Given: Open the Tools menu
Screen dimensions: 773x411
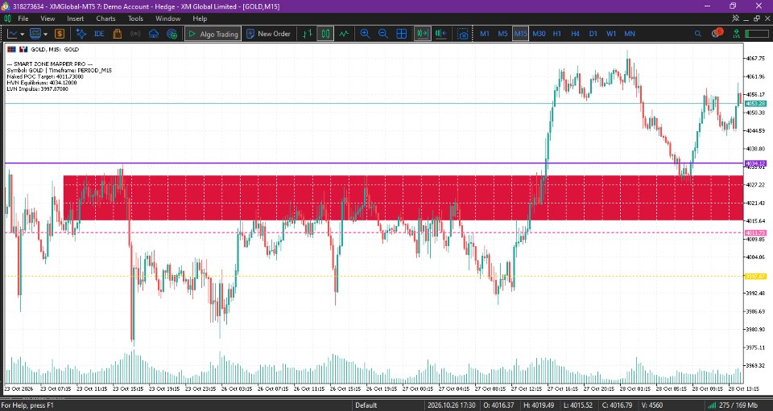Looking at the screenshot, I should click(135, 18).
